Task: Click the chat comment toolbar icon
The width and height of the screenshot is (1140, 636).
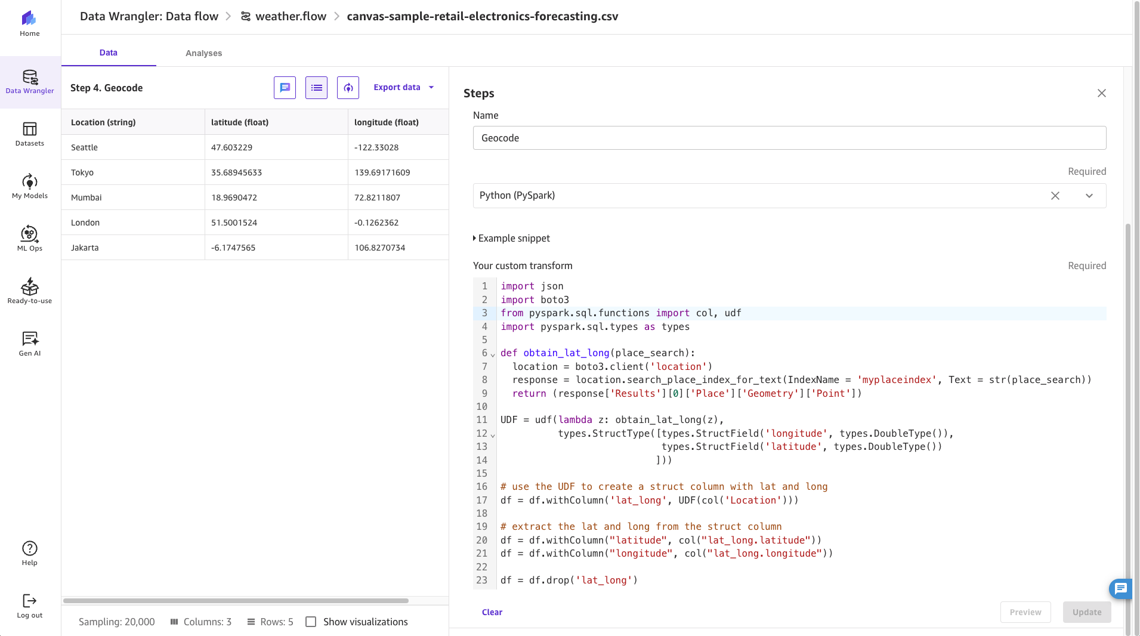Action: tap(285, 88)
